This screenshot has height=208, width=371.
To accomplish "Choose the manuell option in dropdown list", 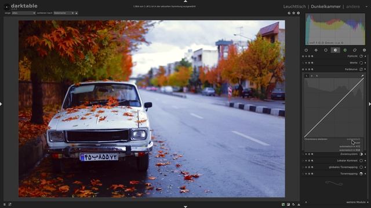I will click(x=357, y=143).
